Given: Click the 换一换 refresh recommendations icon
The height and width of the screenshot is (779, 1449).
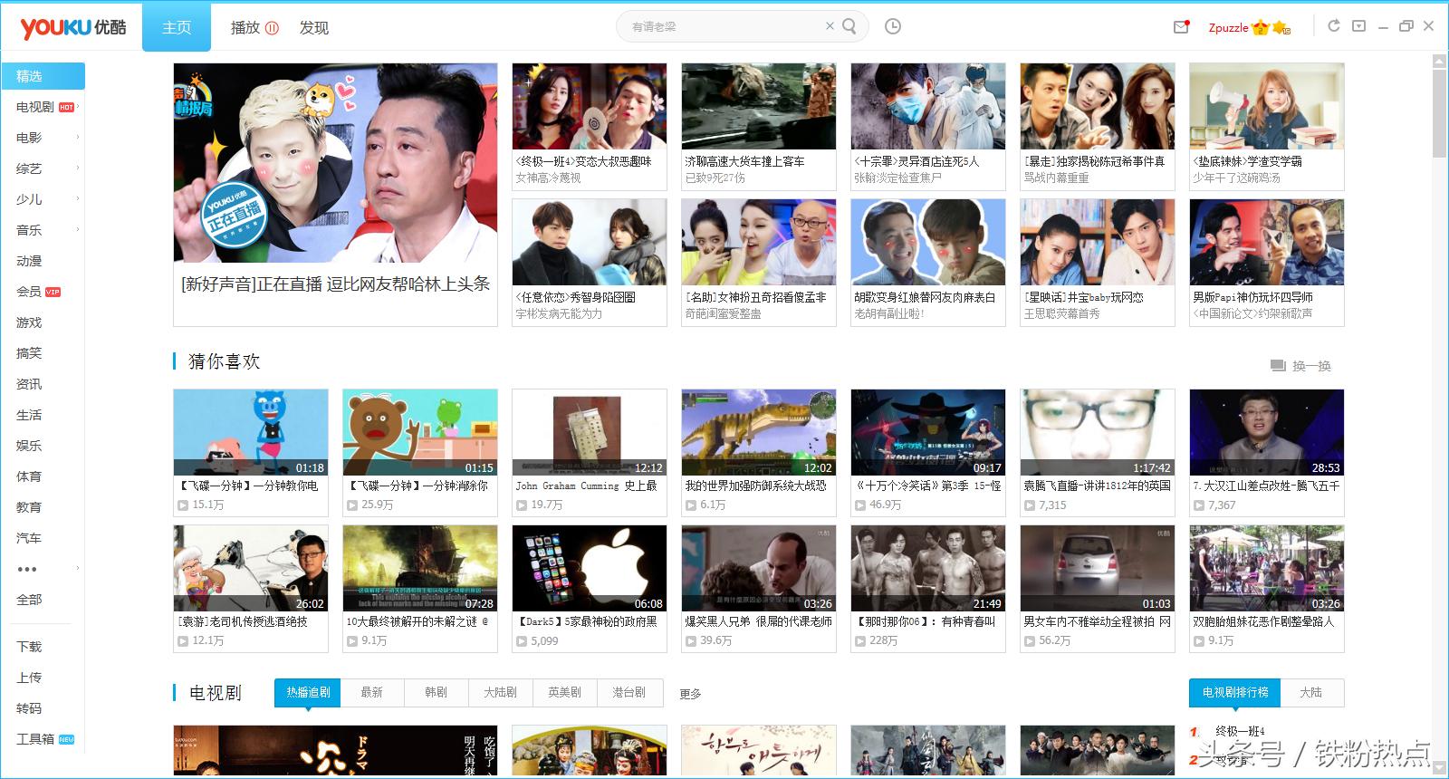Looking at the screenshot, I should (x=1278, y=366).
